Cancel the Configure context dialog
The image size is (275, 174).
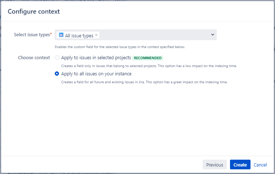260,165
